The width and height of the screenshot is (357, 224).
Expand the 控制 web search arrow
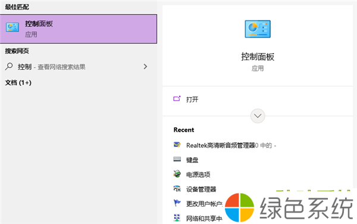145,67
